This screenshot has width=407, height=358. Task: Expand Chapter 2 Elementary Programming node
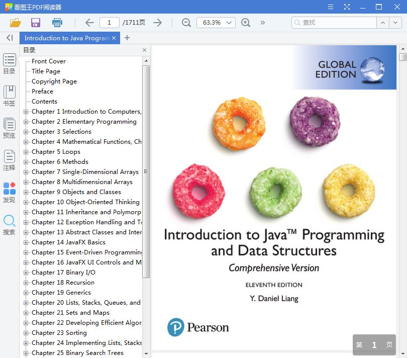coord(26,122)
